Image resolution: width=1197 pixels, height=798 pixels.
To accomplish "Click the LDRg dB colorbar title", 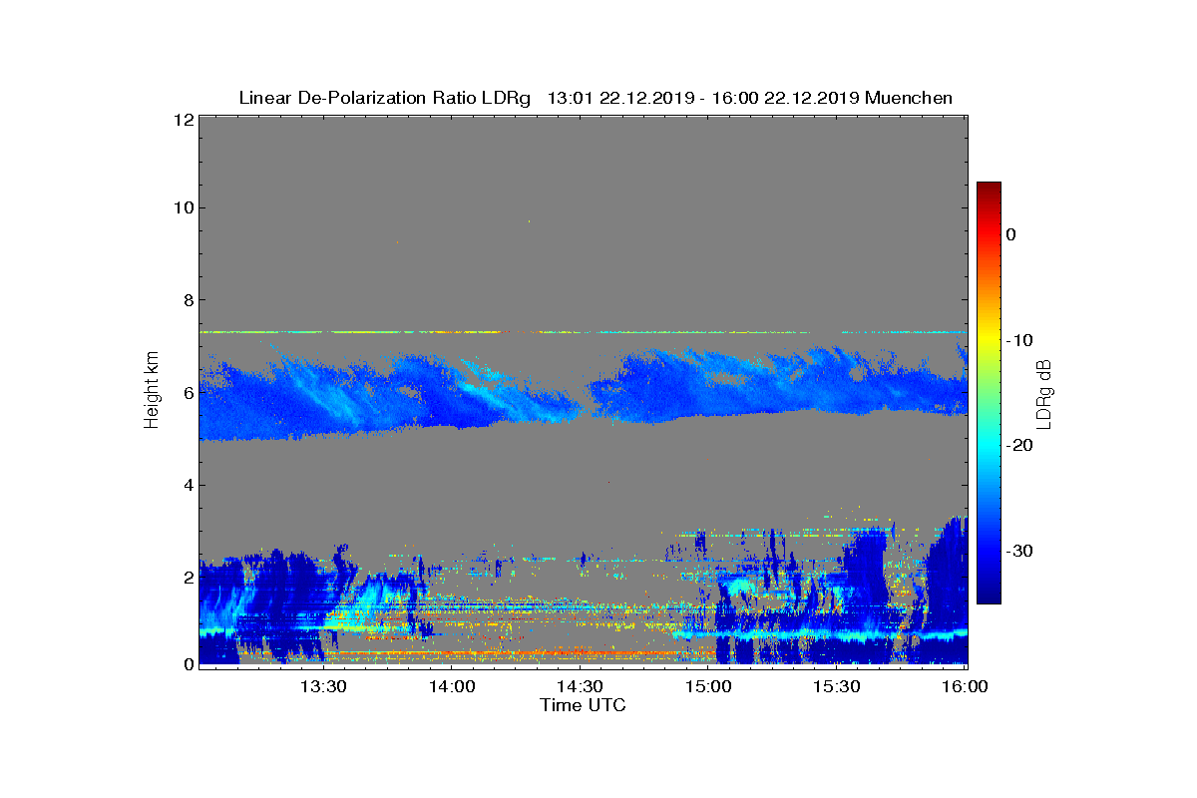I will (1044, 395).
